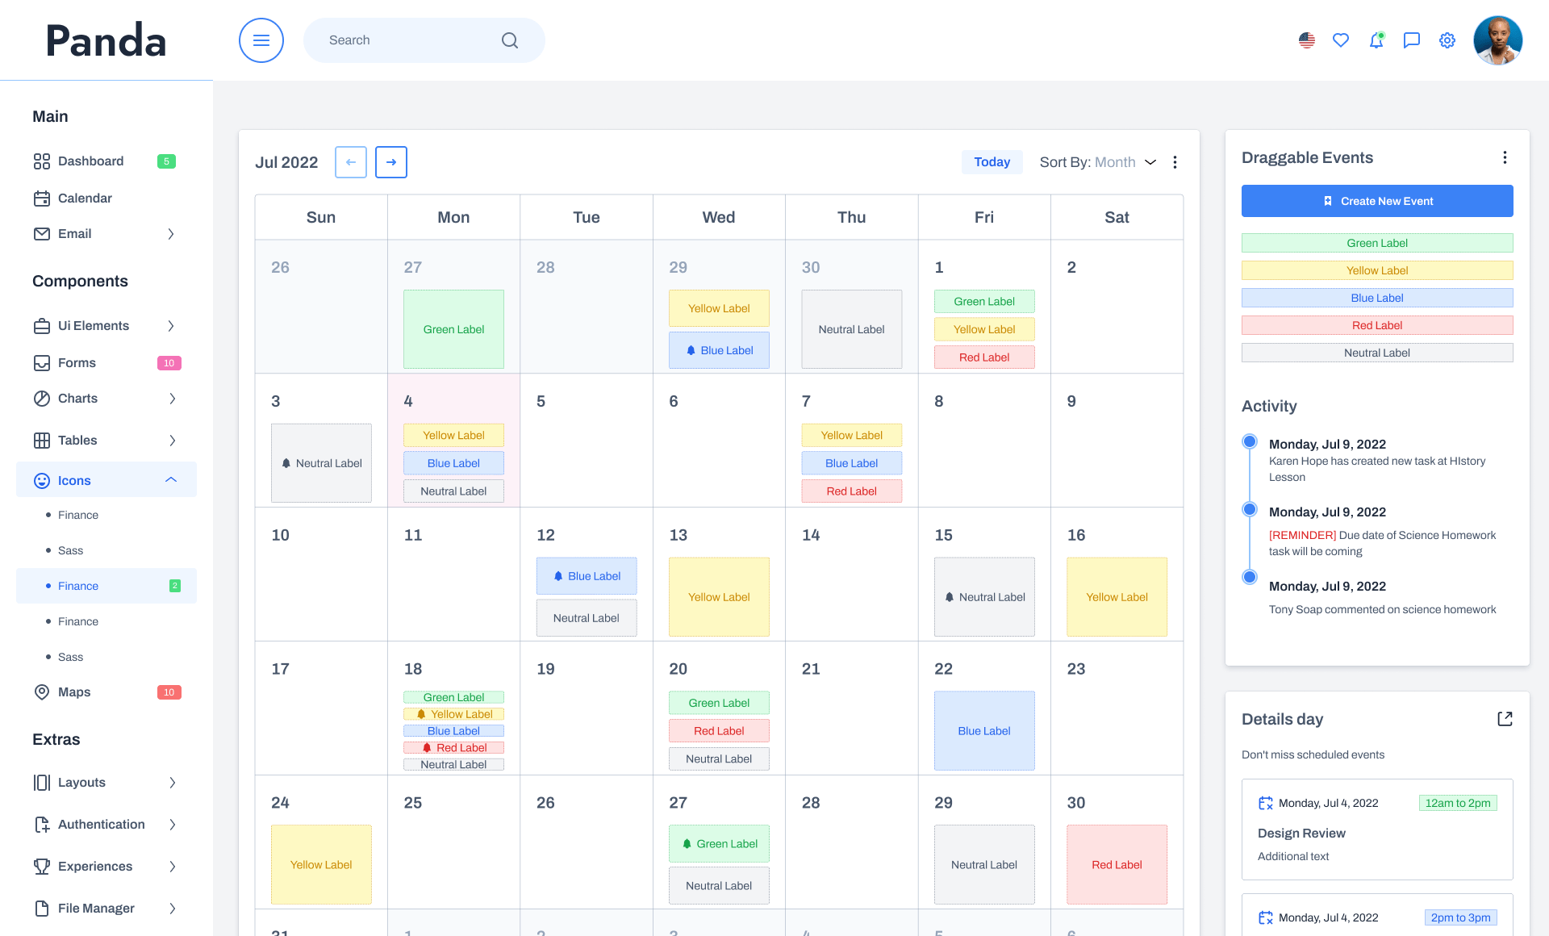Select the Red Label draggable event swatch
This screenshot has width=1549, height=936.
click(1377, 325)
